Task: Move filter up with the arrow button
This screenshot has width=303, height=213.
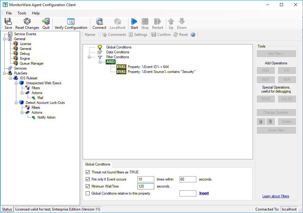Action: [261, 122]
